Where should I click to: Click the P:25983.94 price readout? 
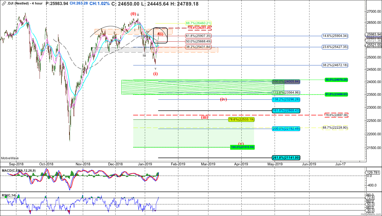coord(57,4)
